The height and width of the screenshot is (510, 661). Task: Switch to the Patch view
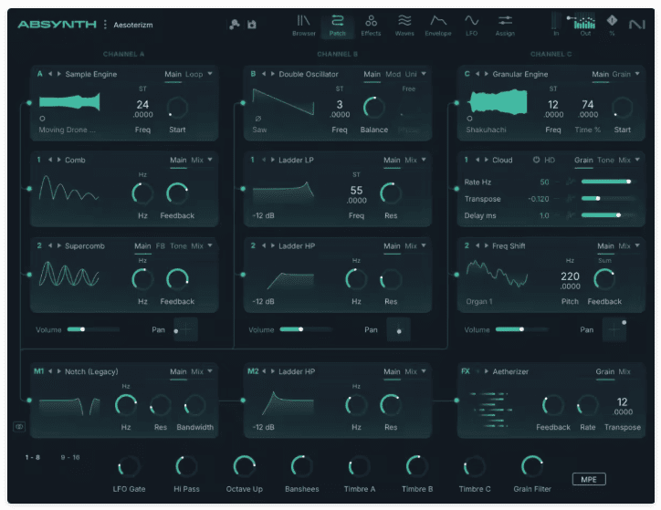tap(337, 26)
